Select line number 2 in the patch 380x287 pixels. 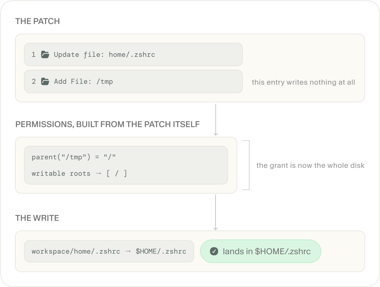coord(34,81)
